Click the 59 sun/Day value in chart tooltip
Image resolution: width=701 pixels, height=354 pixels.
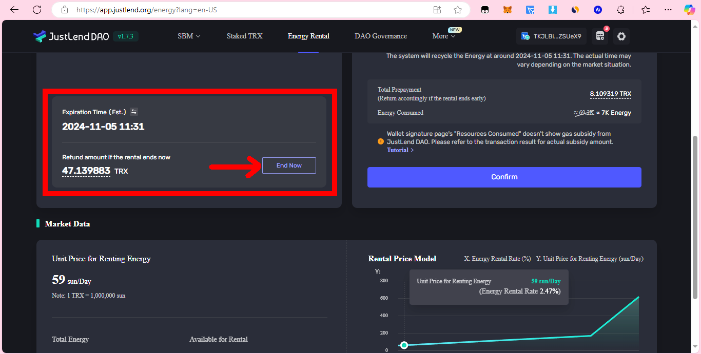[x=546, y=281]
